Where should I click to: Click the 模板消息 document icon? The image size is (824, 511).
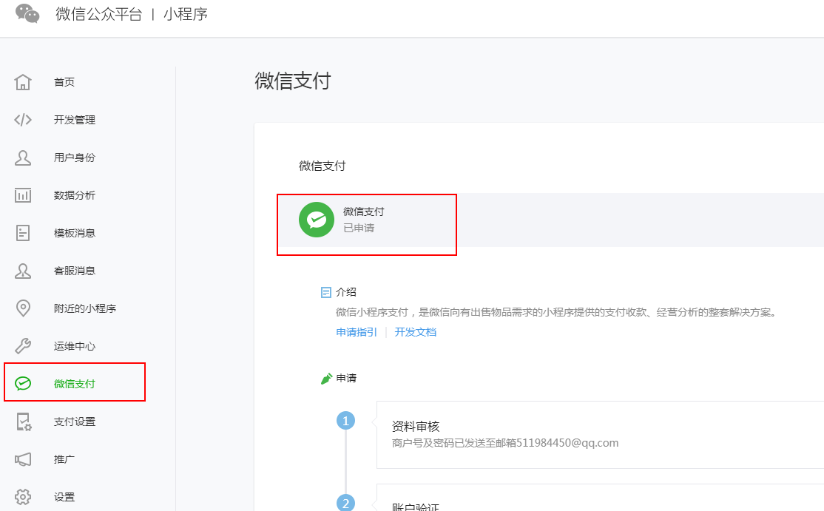pos(23,233)
